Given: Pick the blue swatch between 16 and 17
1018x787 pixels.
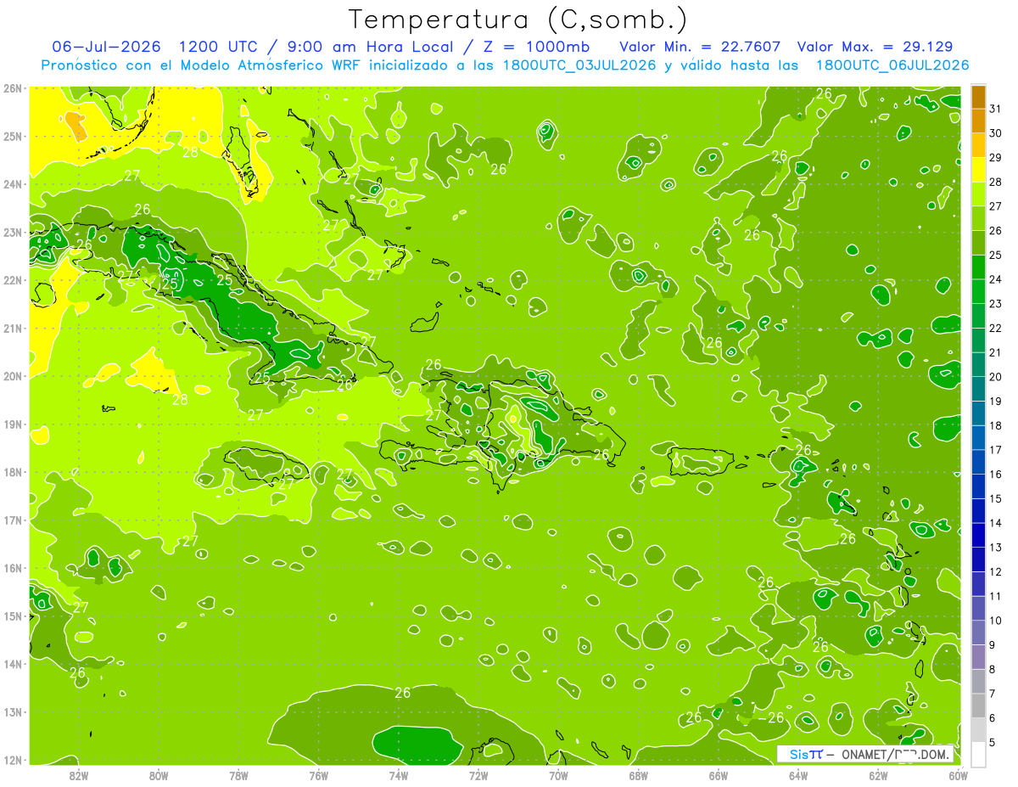Looking at the screenshot, I should click(x=978, y=463).
